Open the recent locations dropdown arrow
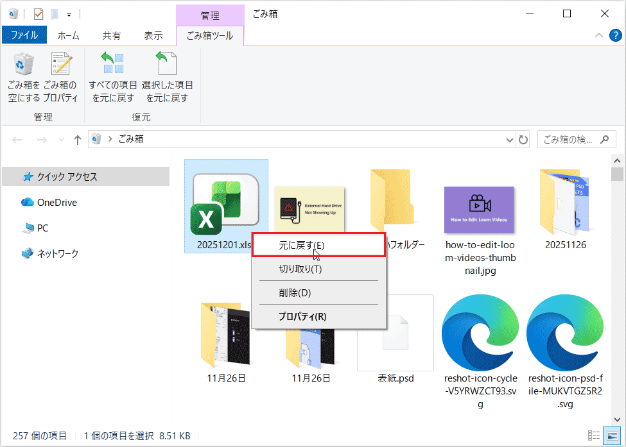626x447 pixels. pyautogui.click(x=60, y=139)
